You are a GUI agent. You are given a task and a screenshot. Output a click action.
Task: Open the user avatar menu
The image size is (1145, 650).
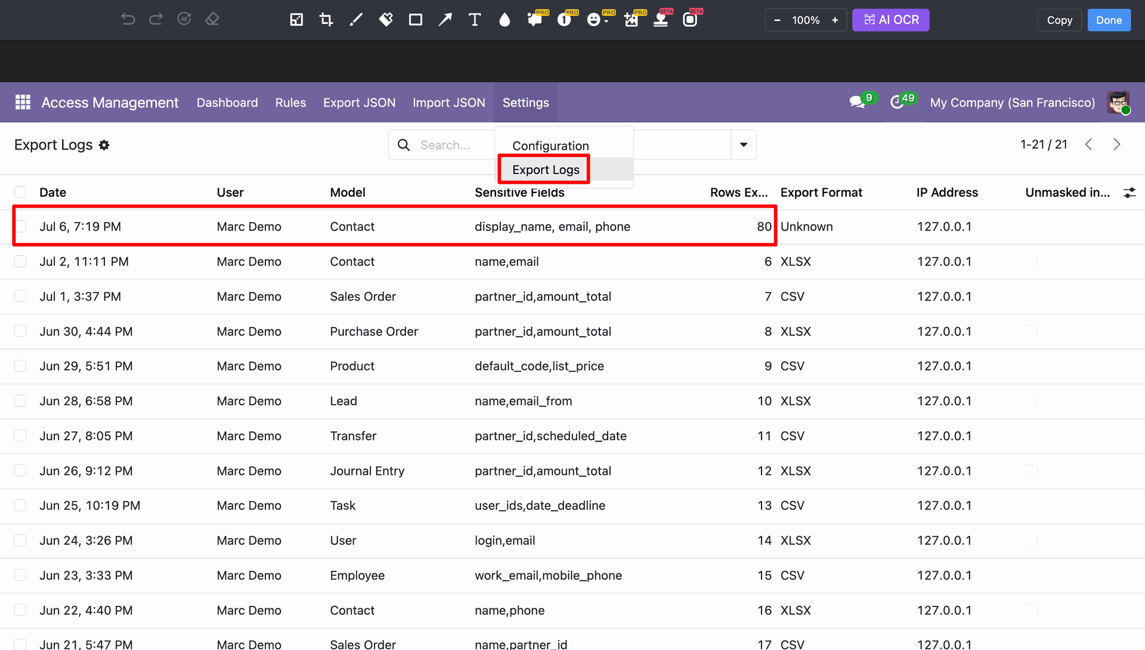tap(1119, 102)
